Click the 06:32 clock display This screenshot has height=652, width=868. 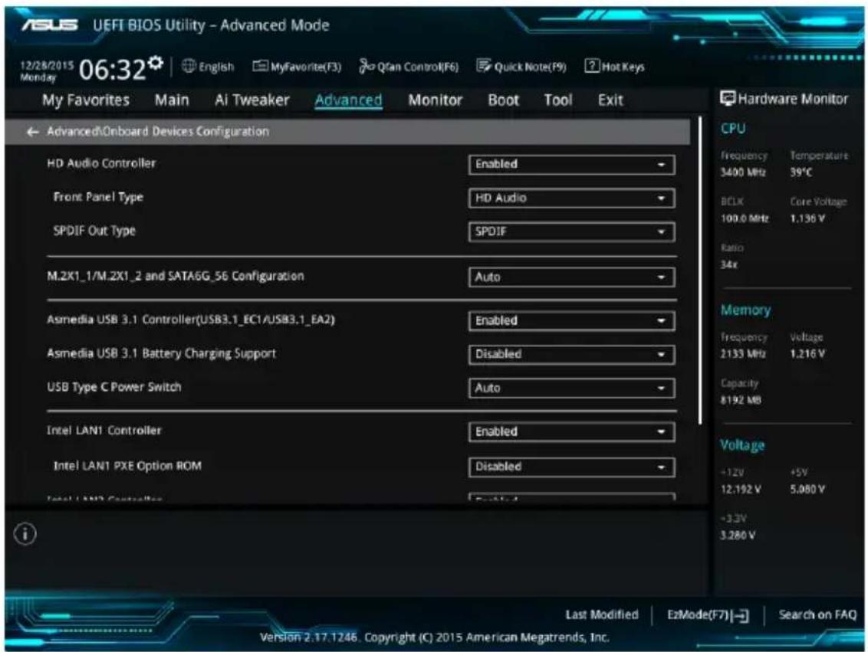[113, 70]
